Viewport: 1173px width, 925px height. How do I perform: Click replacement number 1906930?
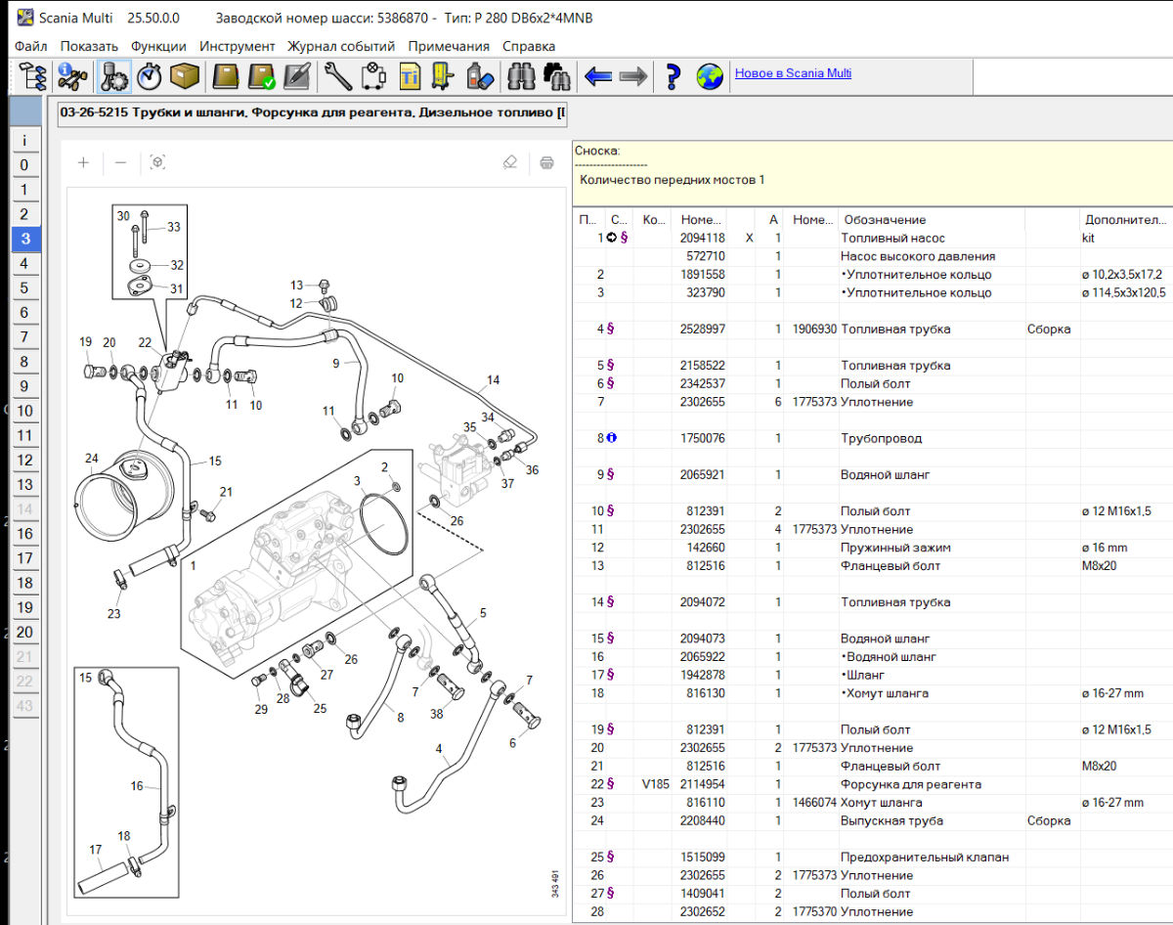click(x=814, y=329)
